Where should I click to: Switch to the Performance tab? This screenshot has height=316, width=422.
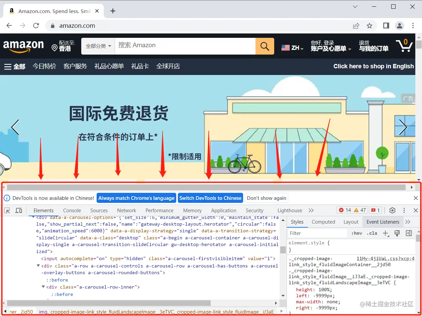(160, 210)
